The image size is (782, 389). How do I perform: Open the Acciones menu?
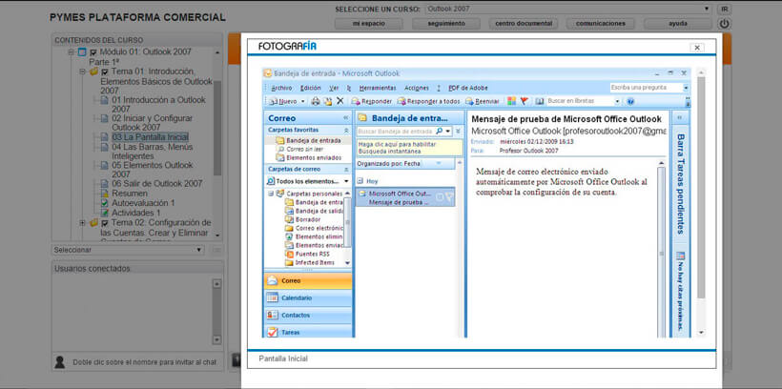pos(417,88)
